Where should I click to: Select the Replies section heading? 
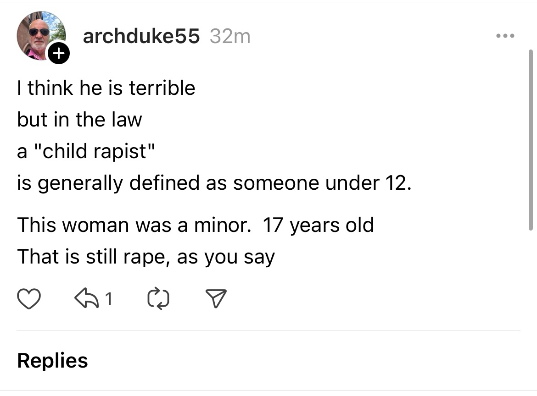point(52,361)
